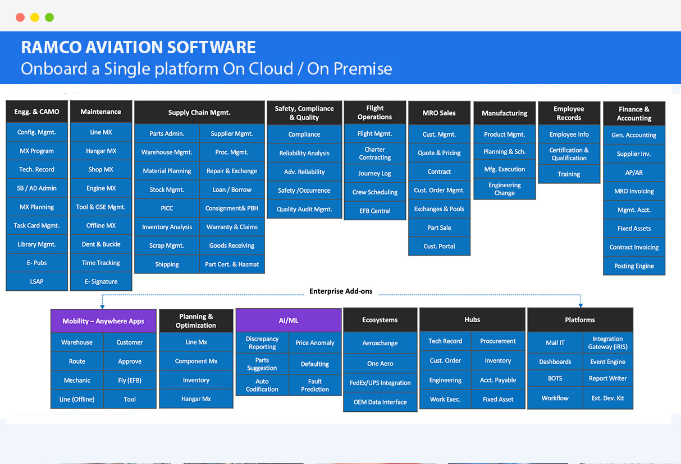
Task: Click the FedEx/UPS Integration box
Action: click(x=380, y=383)
